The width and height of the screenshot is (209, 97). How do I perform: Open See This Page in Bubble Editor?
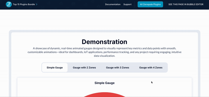coord(186,4)
